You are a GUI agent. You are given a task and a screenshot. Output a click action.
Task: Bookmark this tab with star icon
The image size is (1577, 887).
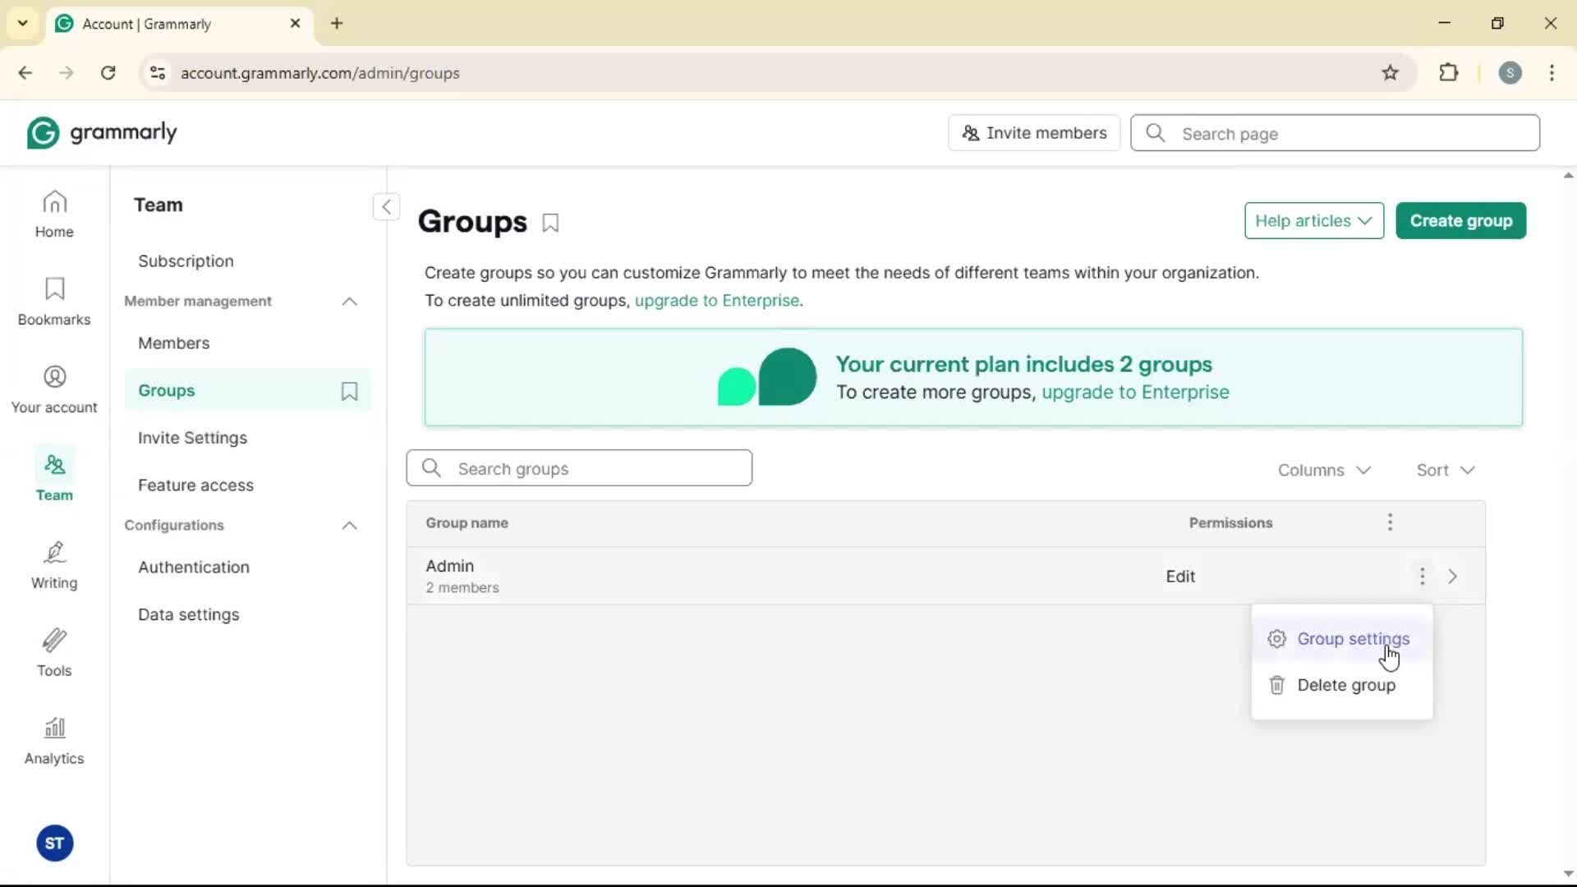pyautogui.click(x=1390, y=73)
